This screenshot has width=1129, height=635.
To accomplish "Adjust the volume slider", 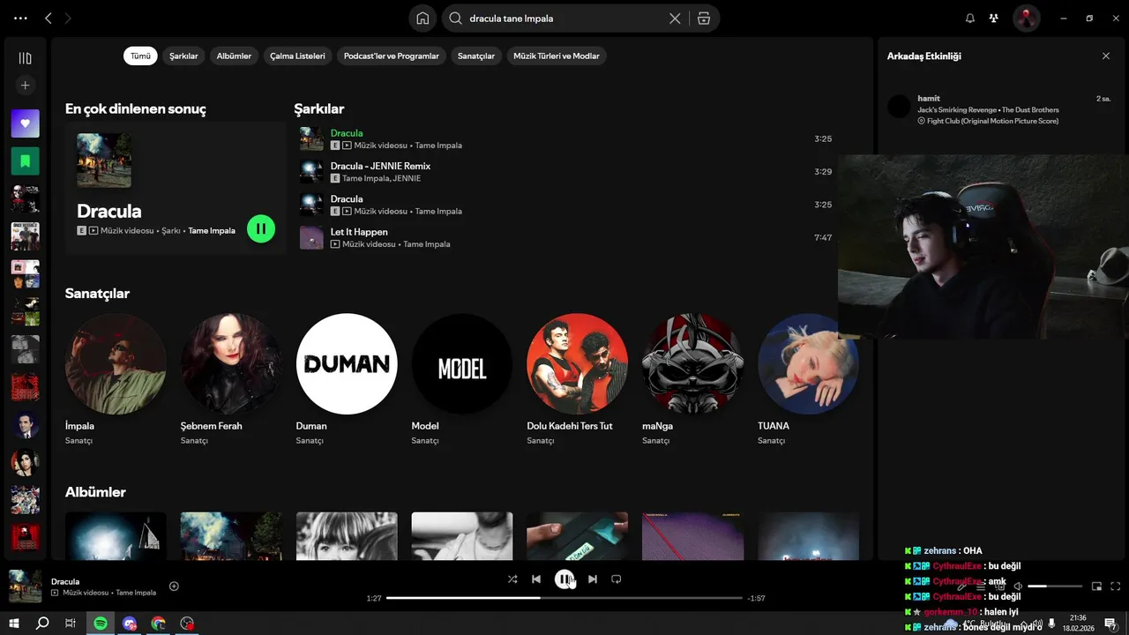I will (x=1055, y=586).
